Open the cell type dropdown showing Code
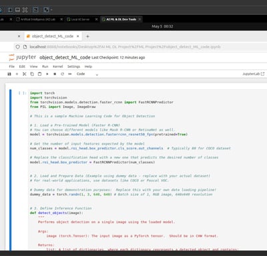The width and height of the screenshot is (267, 256). [87, 74]
